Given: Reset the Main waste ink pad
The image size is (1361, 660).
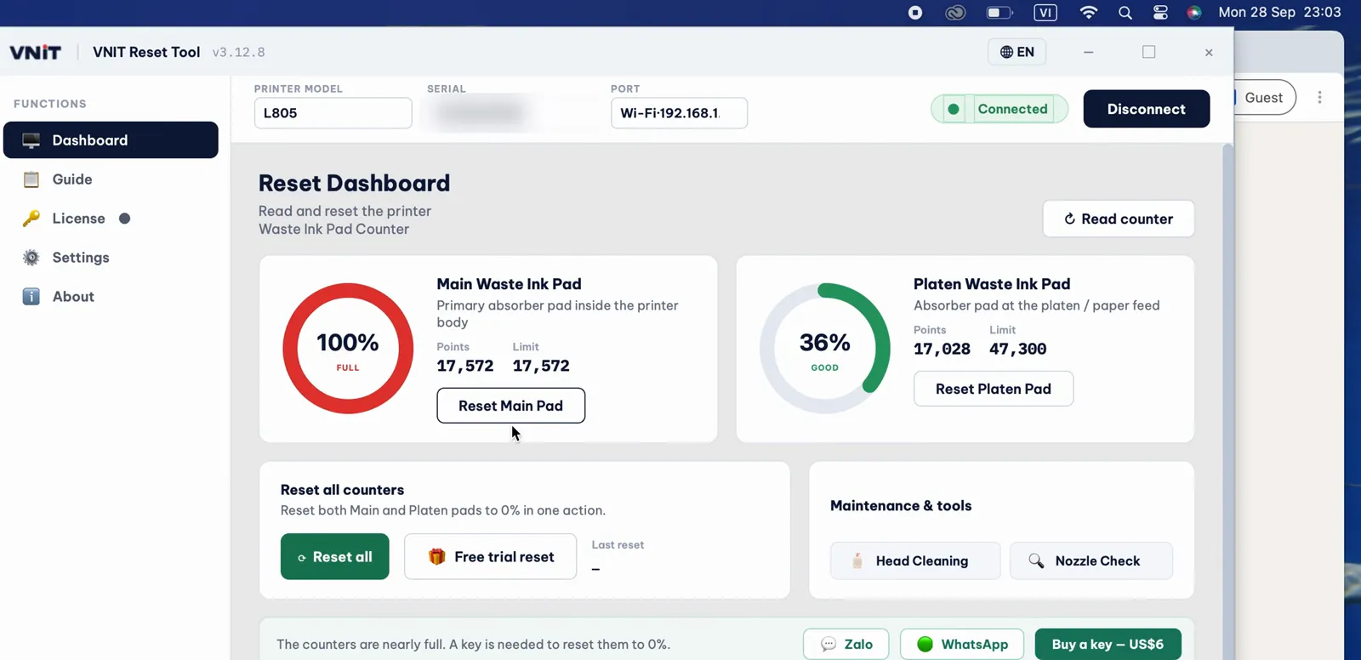Looking at the screenshot, I should (x=510, y=406).
